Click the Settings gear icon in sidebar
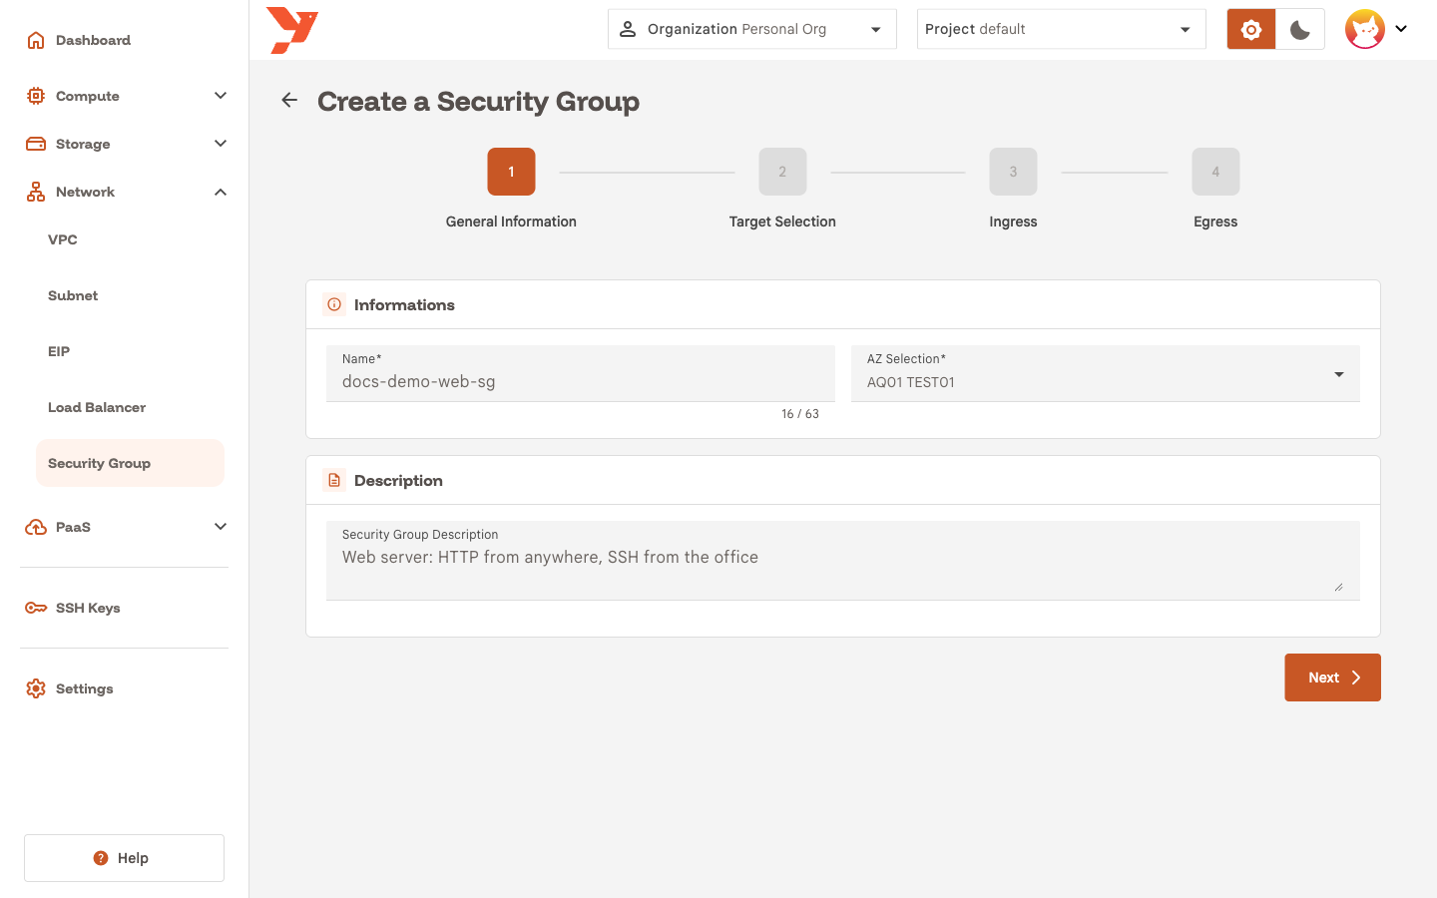The width and height of the screenshot is (1437, 898). coord(36,688)
